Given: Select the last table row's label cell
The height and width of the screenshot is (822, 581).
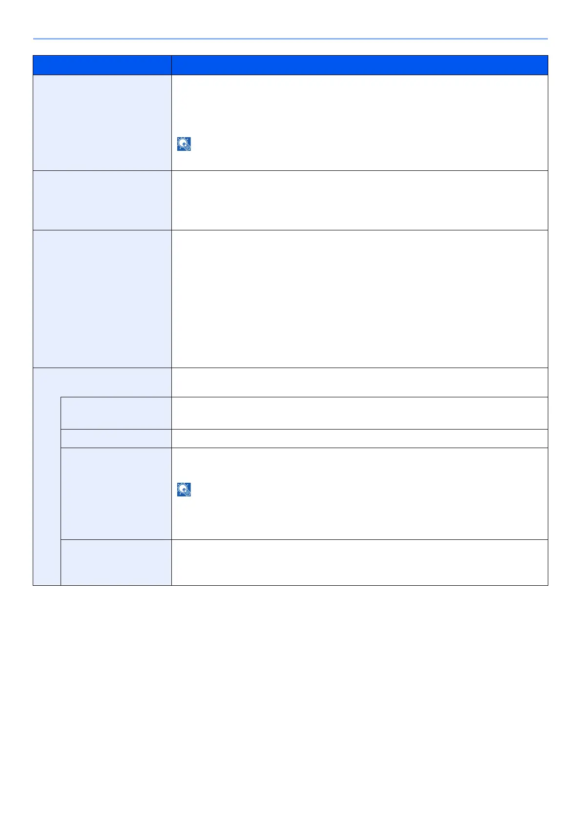Looking at the screenshot, I should (116, 562).
